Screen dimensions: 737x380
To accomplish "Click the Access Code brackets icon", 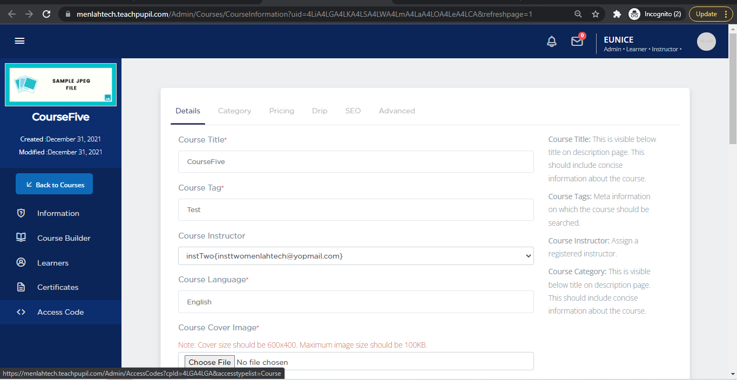I will (x=21, y=312).
